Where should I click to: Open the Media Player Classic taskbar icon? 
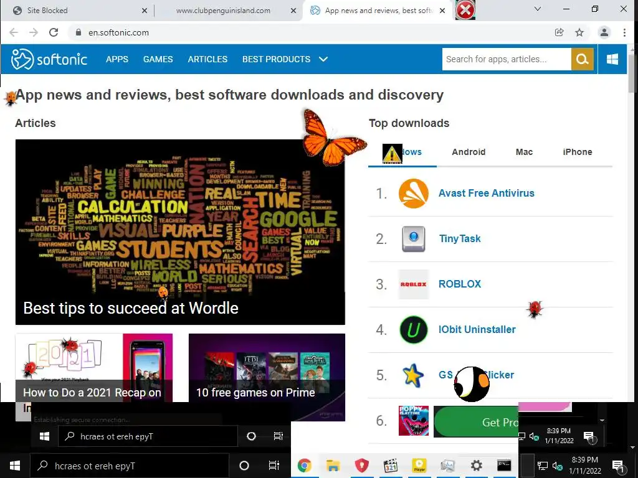coord(391,466)
